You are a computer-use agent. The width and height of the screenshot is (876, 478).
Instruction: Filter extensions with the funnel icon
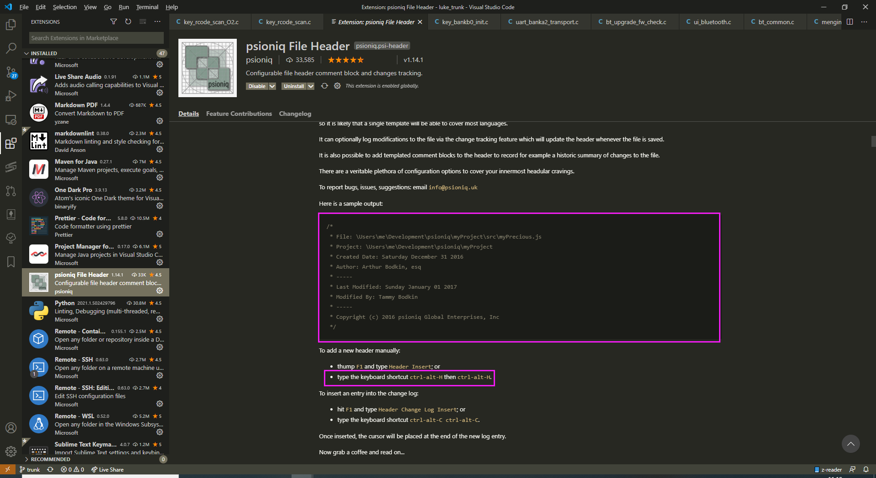114,21
